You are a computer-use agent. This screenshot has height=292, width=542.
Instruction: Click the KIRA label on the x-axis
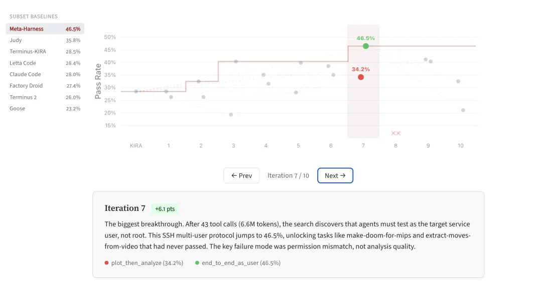click(x=136, y=146)
